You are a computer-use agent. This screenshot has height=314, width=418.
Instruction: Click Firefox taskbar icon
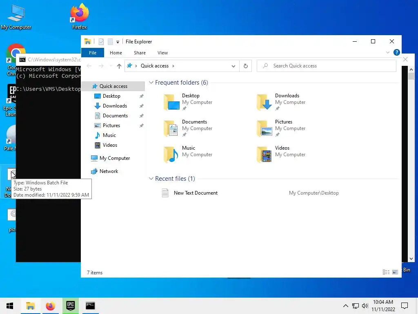click(50, 306)
